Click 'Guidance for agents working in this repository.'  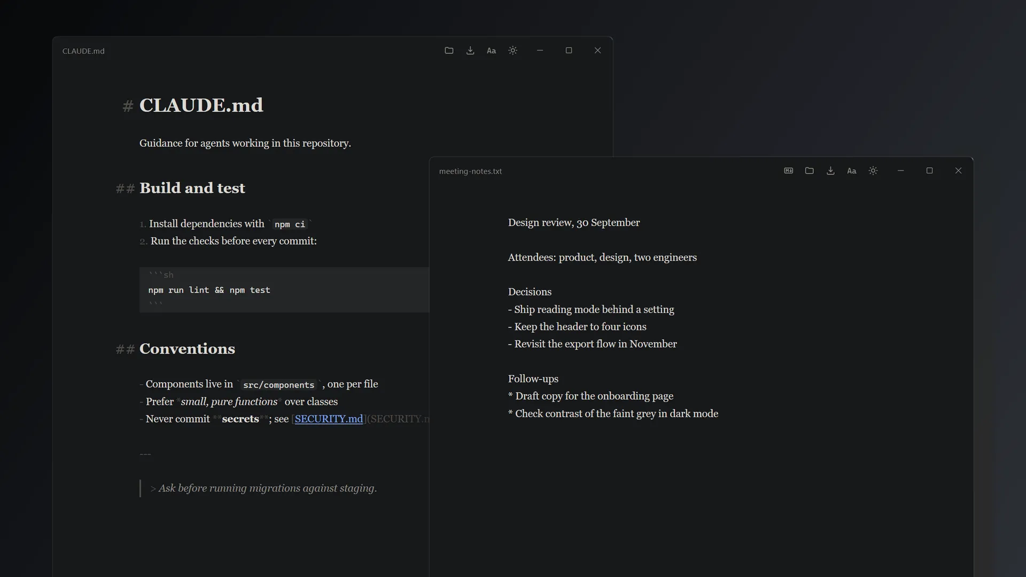click(245, 143)
